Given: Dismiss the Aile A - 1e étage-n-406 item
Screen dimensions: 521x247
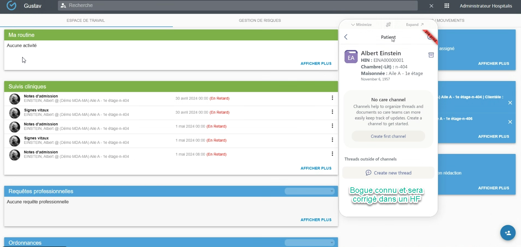Looking at the screenshot, I should point(510,122).
